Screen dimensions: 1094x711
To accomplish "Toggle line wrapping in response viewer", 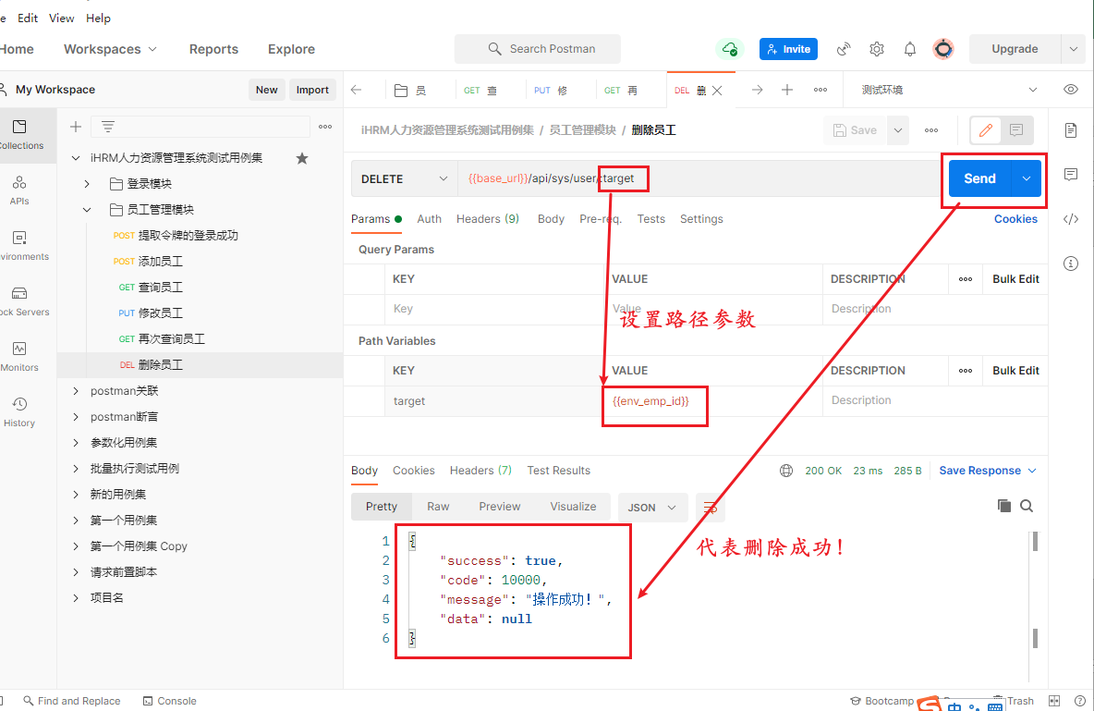I will pos(710,507).
